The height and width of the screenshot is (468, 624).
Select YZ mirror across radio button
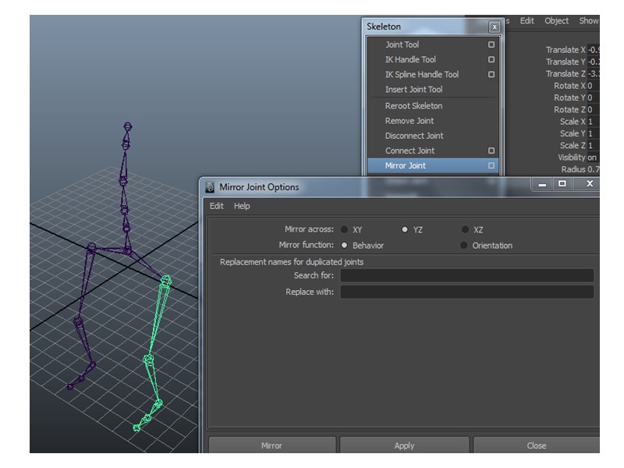(x=405, y=229)
